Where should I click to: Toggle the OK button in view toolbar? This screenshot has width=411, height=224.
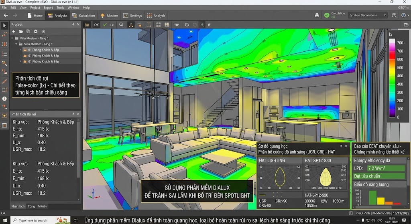96,24
